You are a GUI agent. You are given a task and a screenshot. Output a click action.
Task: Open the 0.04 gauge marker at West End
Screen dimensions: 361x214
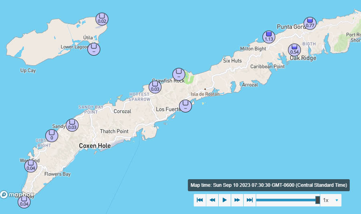click(31, 166)
